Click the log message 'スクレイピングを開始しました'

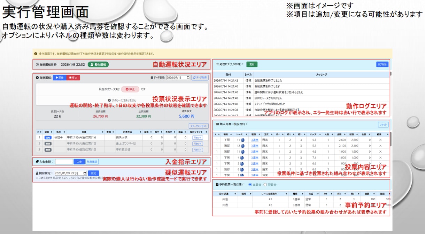coord(270,104)
